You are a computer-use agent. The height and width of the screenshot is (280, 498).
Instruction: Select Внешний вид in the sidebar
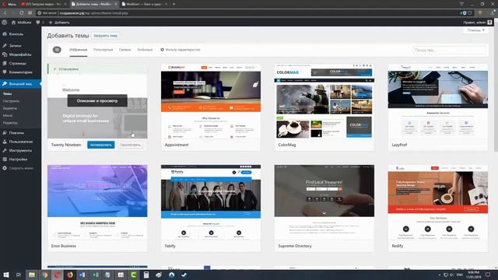coord(20,84)
